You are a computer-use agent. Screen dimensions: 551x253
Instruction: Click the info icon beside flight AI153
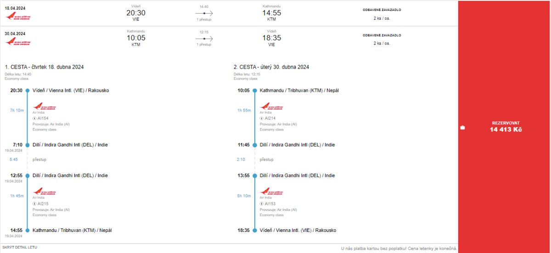pyautogui.click(x=262, y=204)
